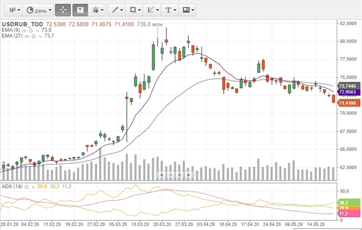Screen dimensions: 362x230
Task: Click the 82,5000 price axis label
Action: [348, 23]
